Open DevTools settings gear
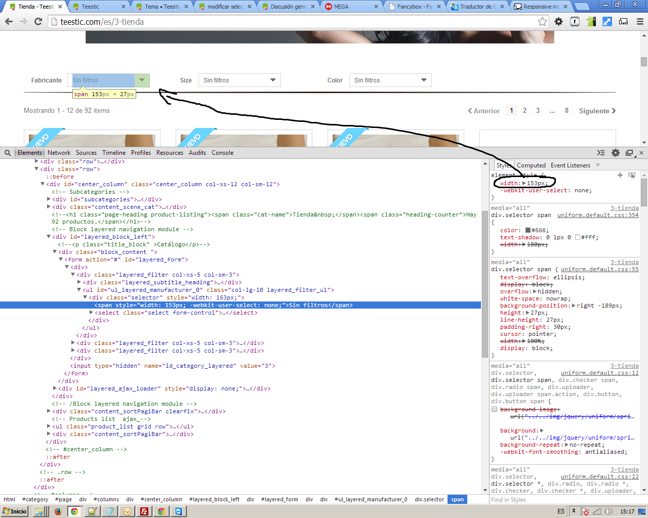648x518 pixels. (x=616, y=153)
